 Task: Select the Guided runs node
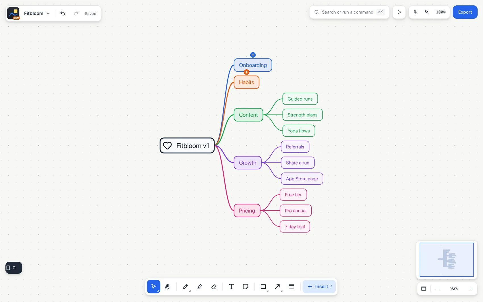[x=300, y=99]
